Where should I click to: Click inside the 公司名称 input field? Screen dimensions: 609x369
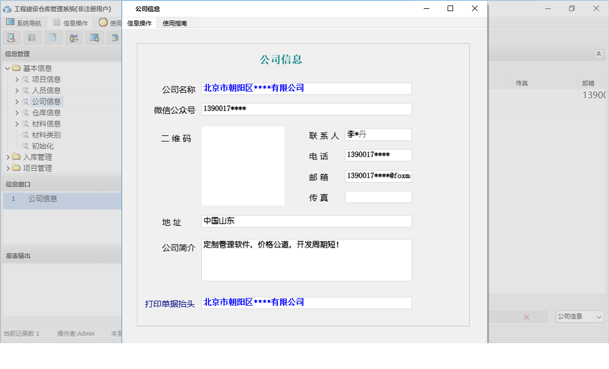305,88
